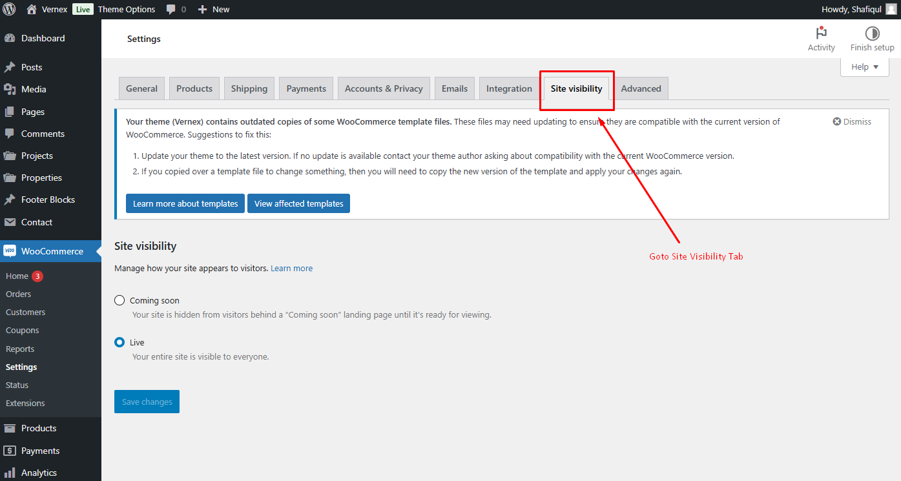Open the Vernex home site icon
Image resolution: width=901 pixels, height=481 pixels.
tap(32, 9)
